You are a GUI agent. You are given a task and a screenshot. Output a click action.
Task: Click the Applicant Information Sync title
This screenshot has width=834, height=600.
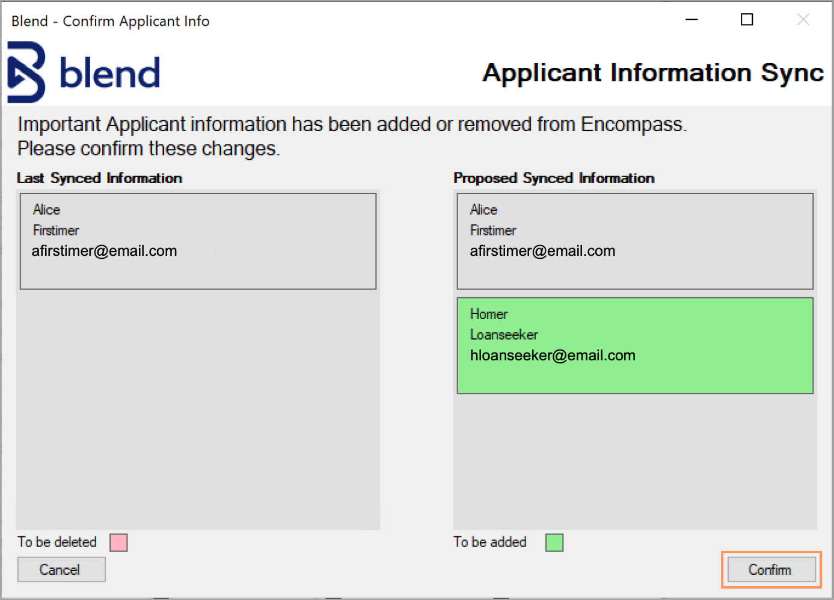[653, 73]
